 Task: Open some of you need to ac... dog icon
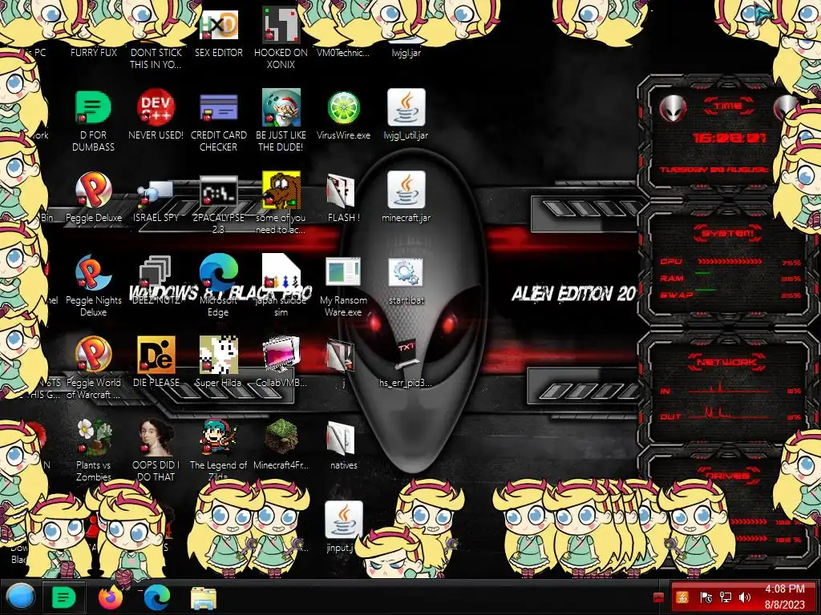(281, 189)
